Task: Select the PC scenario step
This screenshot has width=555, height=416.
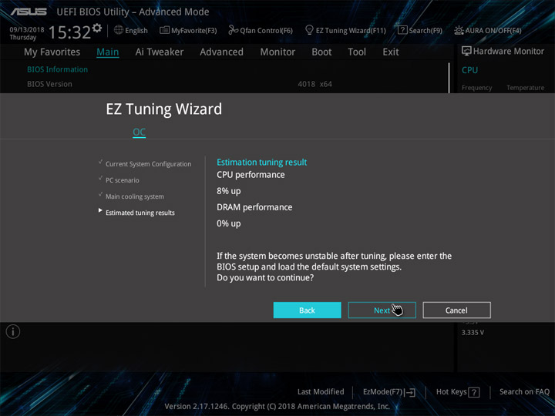Action: click(x=123, y=180)
